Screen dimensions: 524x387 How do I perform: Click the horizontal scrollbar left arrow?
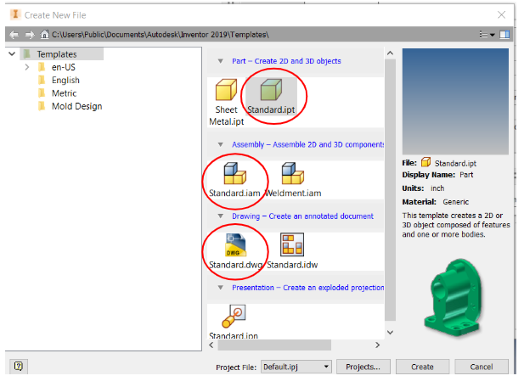pyautogui.click(x=211, y=345)
